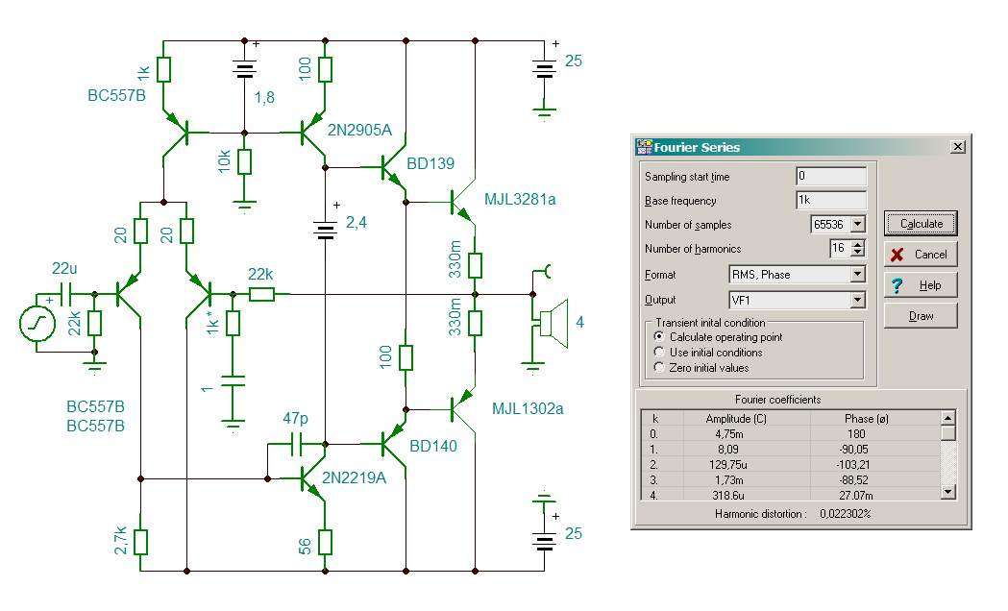
Task: Select the input transistor beside the 22u capacitor
Action: coord(127,294)
